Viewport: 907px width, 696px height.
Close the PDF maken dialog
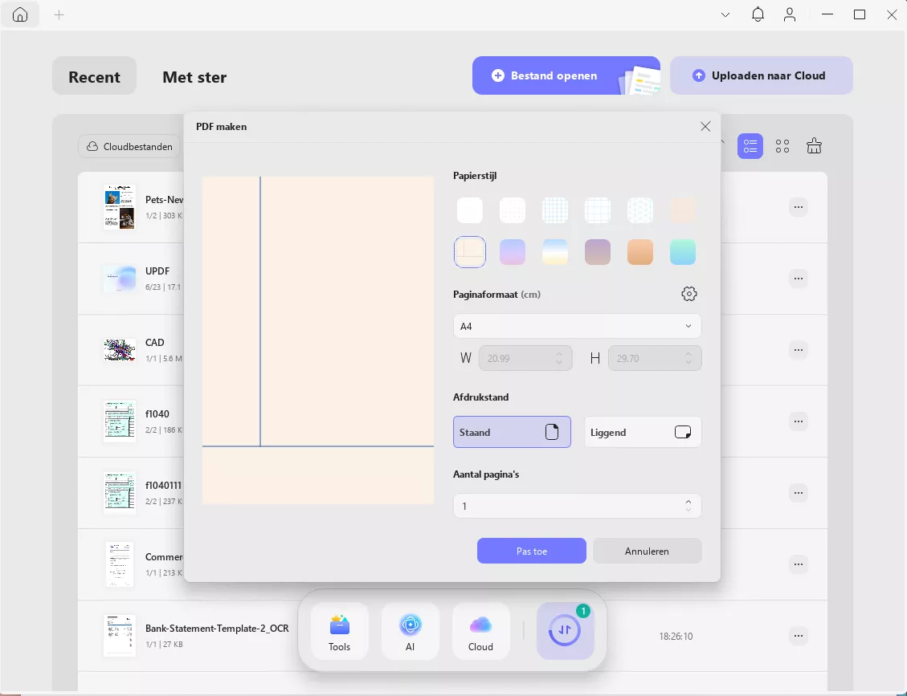[x=705, y=127]
